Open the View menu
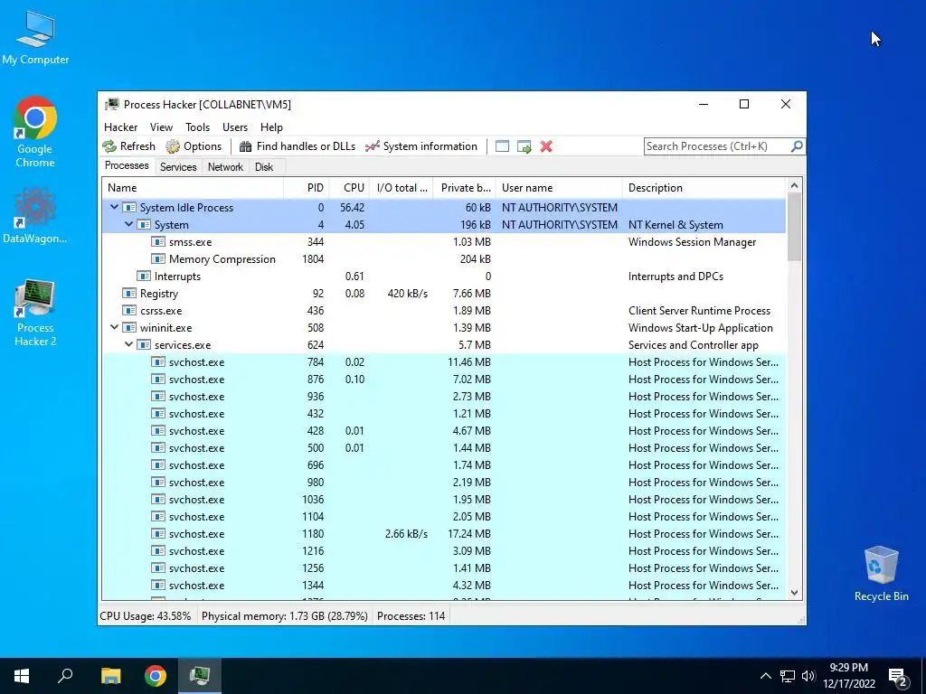926x694 pixels. tap(161, 127)
